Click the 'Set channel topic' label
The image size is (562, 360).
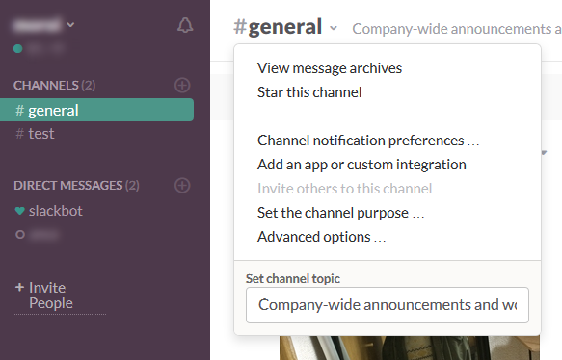tap(293, 278)
